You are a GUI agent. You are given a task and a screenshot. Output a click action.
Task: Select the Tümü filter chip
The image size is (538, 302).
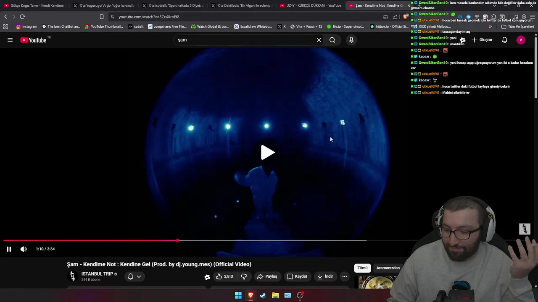click(362, 268)
